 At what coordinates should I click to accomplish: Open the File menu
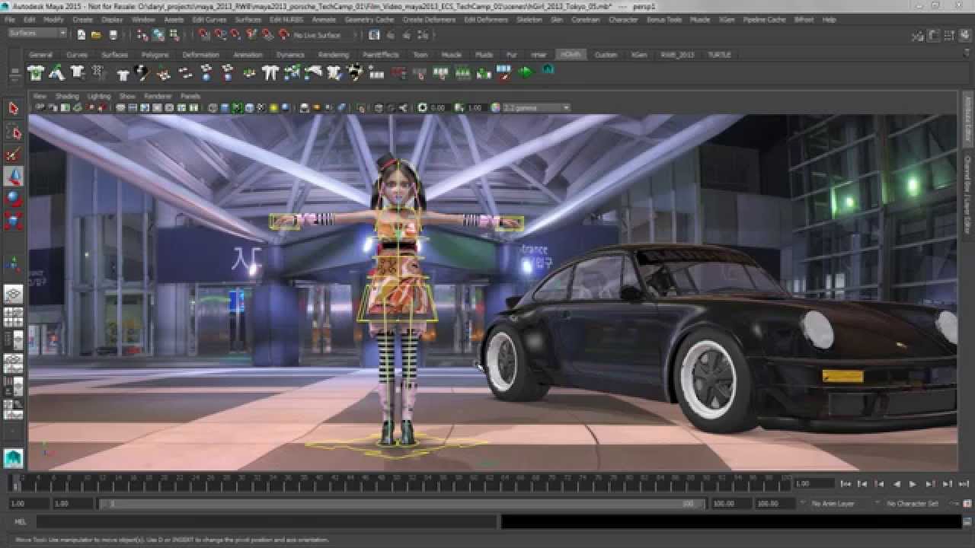pyautogui.click(x=10, y=19)
